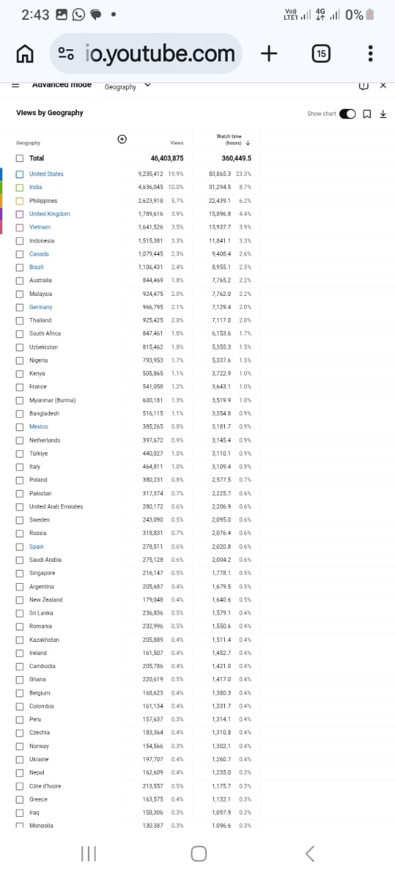Open the Germany geography link
This screenshot has width=395, height=877.
pyautogui.click(x=40, y=307)
